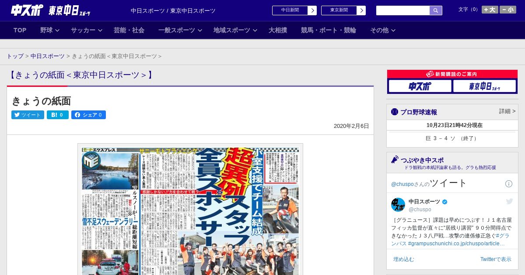The image size is (525, 275).
Task: Click トップ breadcrumb link
Action: pyautogui.click(x=15, y=56)
